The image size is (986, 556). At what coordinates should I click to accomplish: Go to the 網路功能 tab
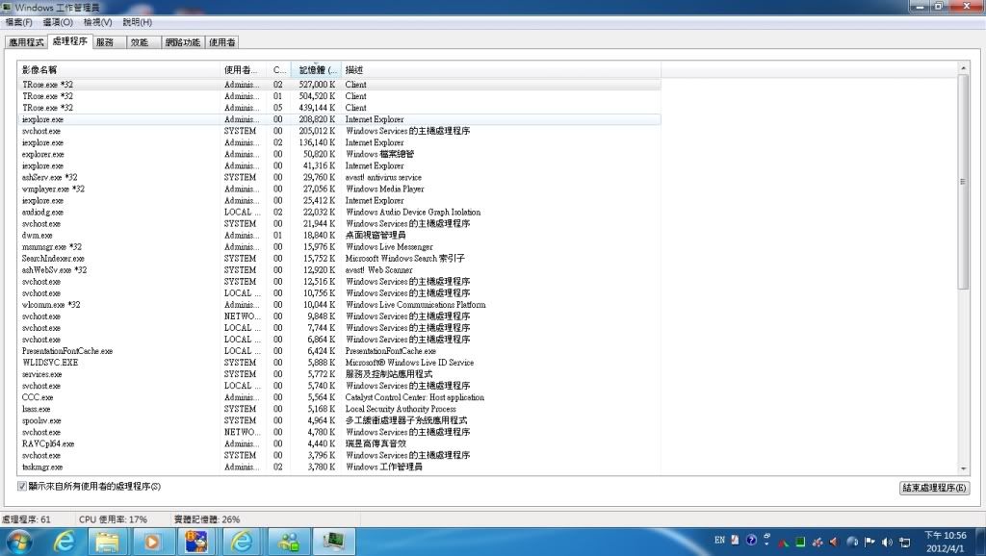(x=182, y=42)
